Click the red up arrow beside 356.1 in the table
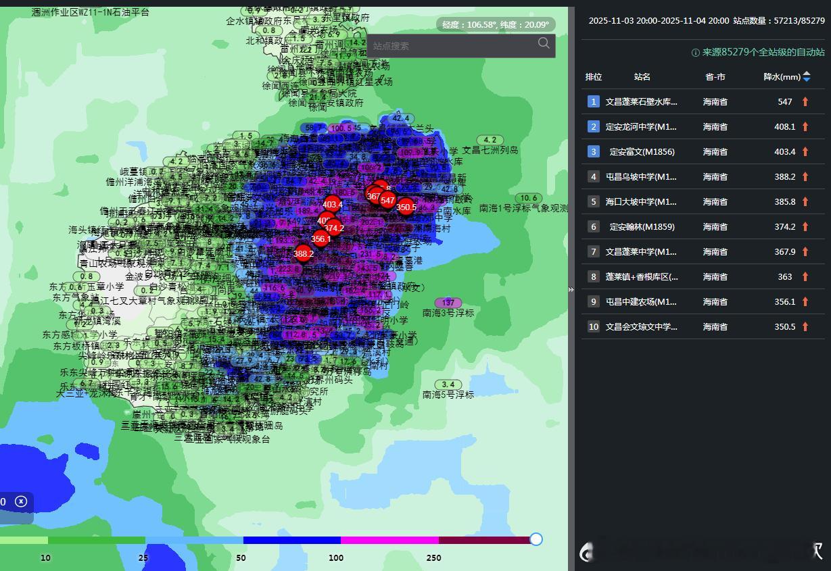 pos(805,301)
